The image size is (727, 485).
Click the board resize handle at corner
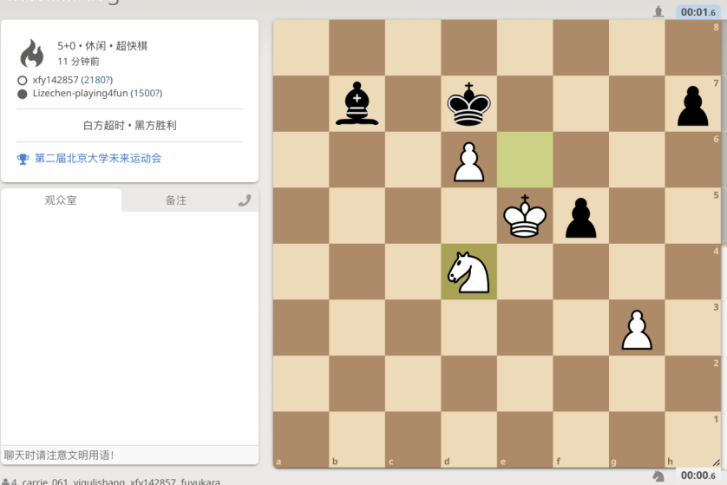717,462
